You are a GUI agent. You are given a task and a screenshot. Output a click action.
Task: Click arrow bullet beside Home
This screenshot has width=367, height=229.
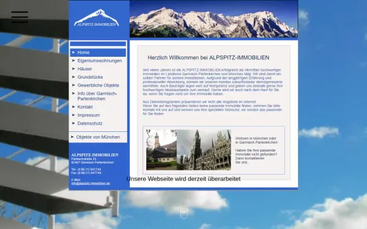point(73,53)
